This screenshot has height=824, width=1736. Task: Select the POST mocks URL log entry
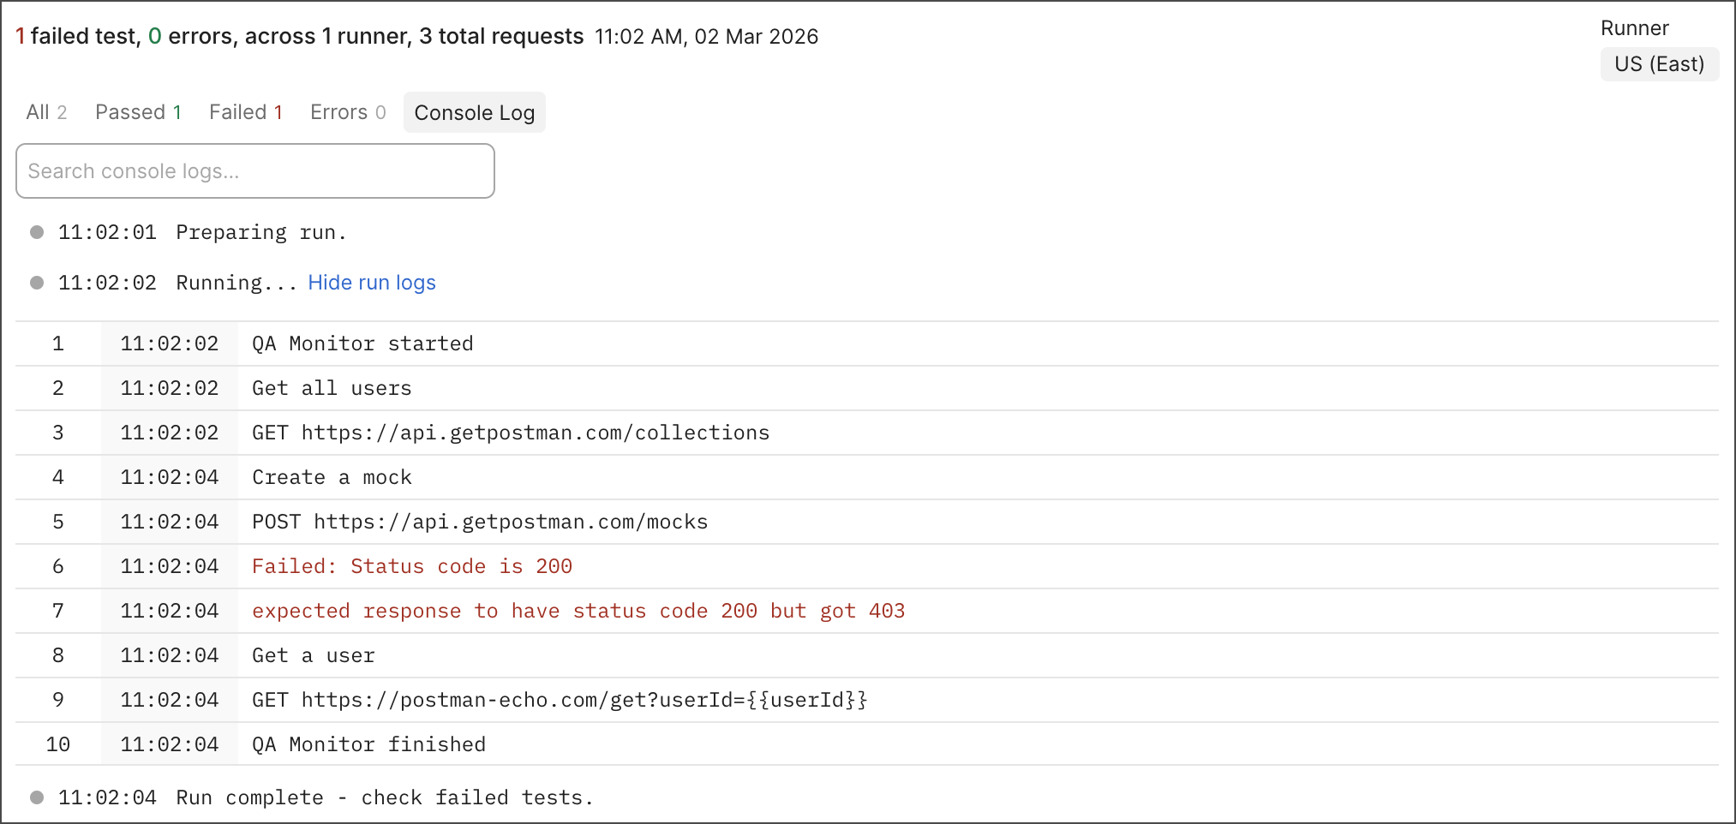tap(479, 522)
